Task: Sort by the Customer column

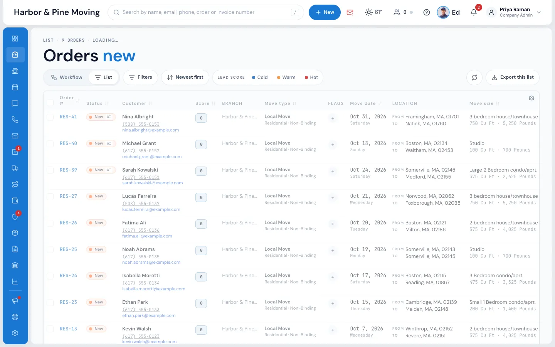Action: [137, 103]
